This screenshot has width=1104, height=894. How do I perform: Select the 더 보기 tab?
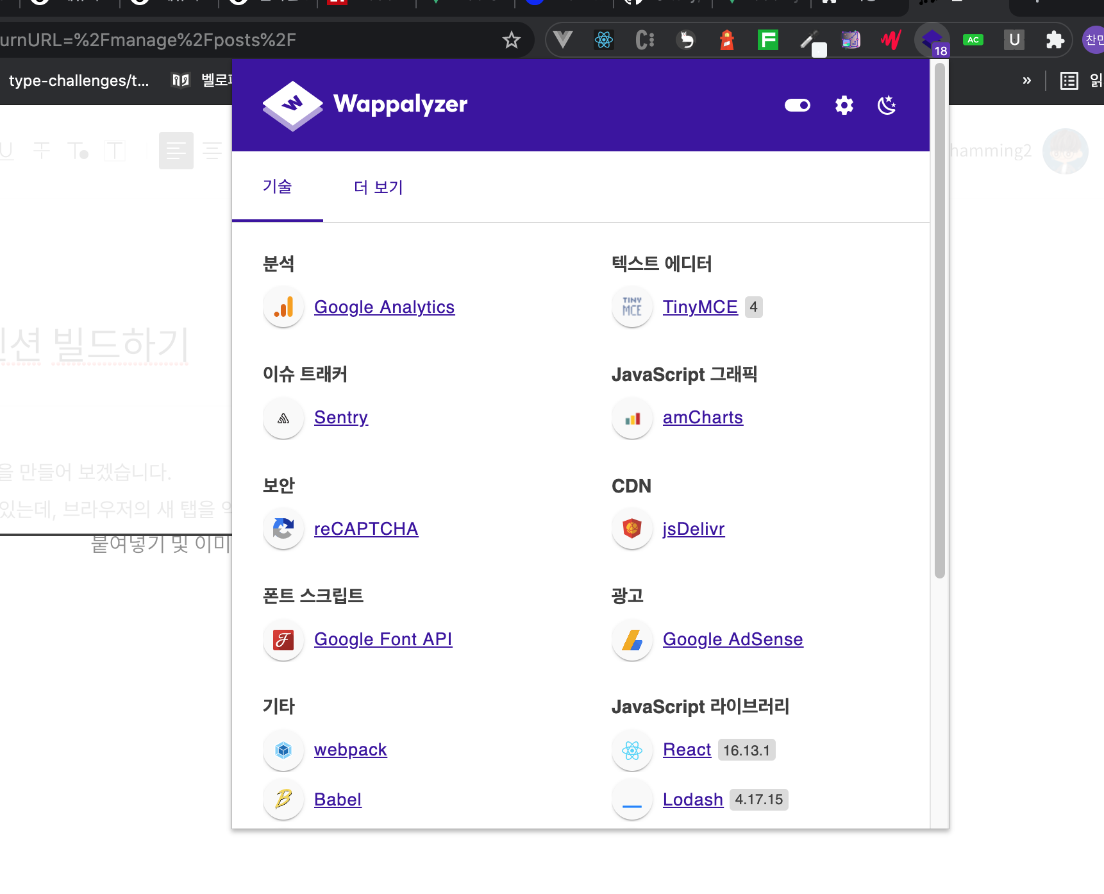point(378,187)
